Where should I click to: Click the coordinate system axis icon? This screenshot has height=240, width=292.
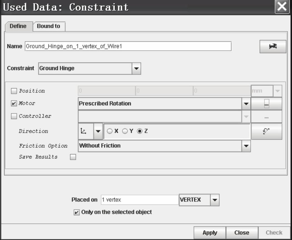pos(86,131)
